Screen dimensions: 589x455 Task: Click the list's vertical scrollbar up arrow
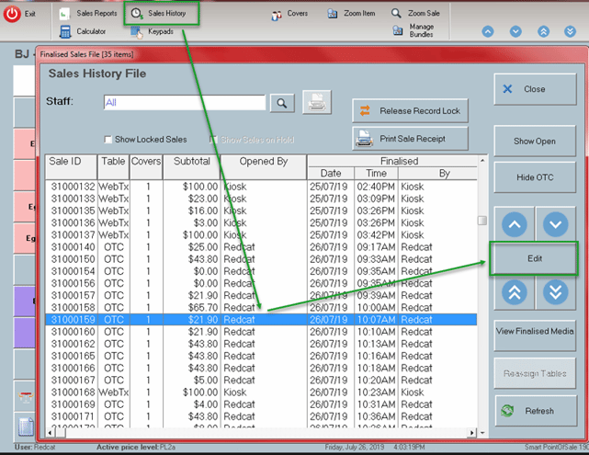[482, 161]
